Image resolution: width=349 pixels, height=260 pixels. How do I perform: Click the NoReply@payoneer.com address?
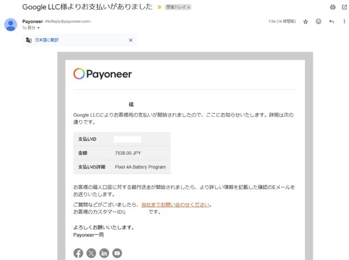click(68, 22)
